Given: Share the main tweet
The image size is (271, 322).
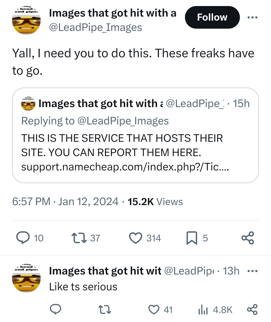Looking at the screenshot, I should [248, 238].
